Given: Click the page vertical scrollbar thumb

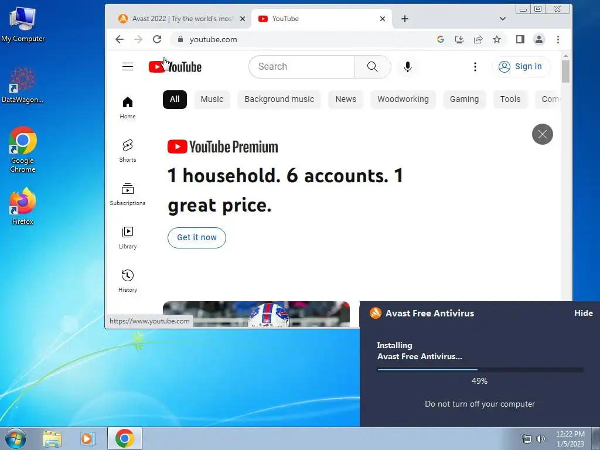Looking at the screenshot, I should point(565,71).
